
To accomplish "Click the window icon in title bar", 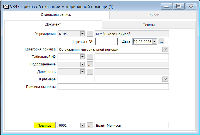I will (6, 6).
